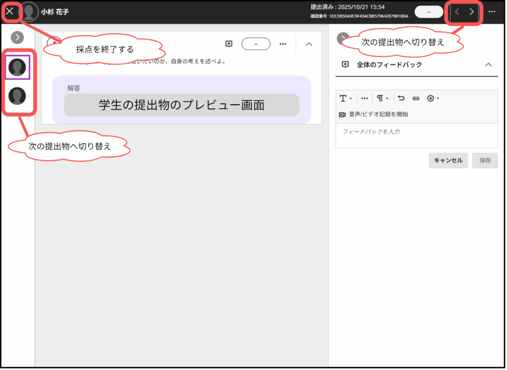Open the top-right three-dot options menu
The image size is (507, 370).
tap(492, 12)
